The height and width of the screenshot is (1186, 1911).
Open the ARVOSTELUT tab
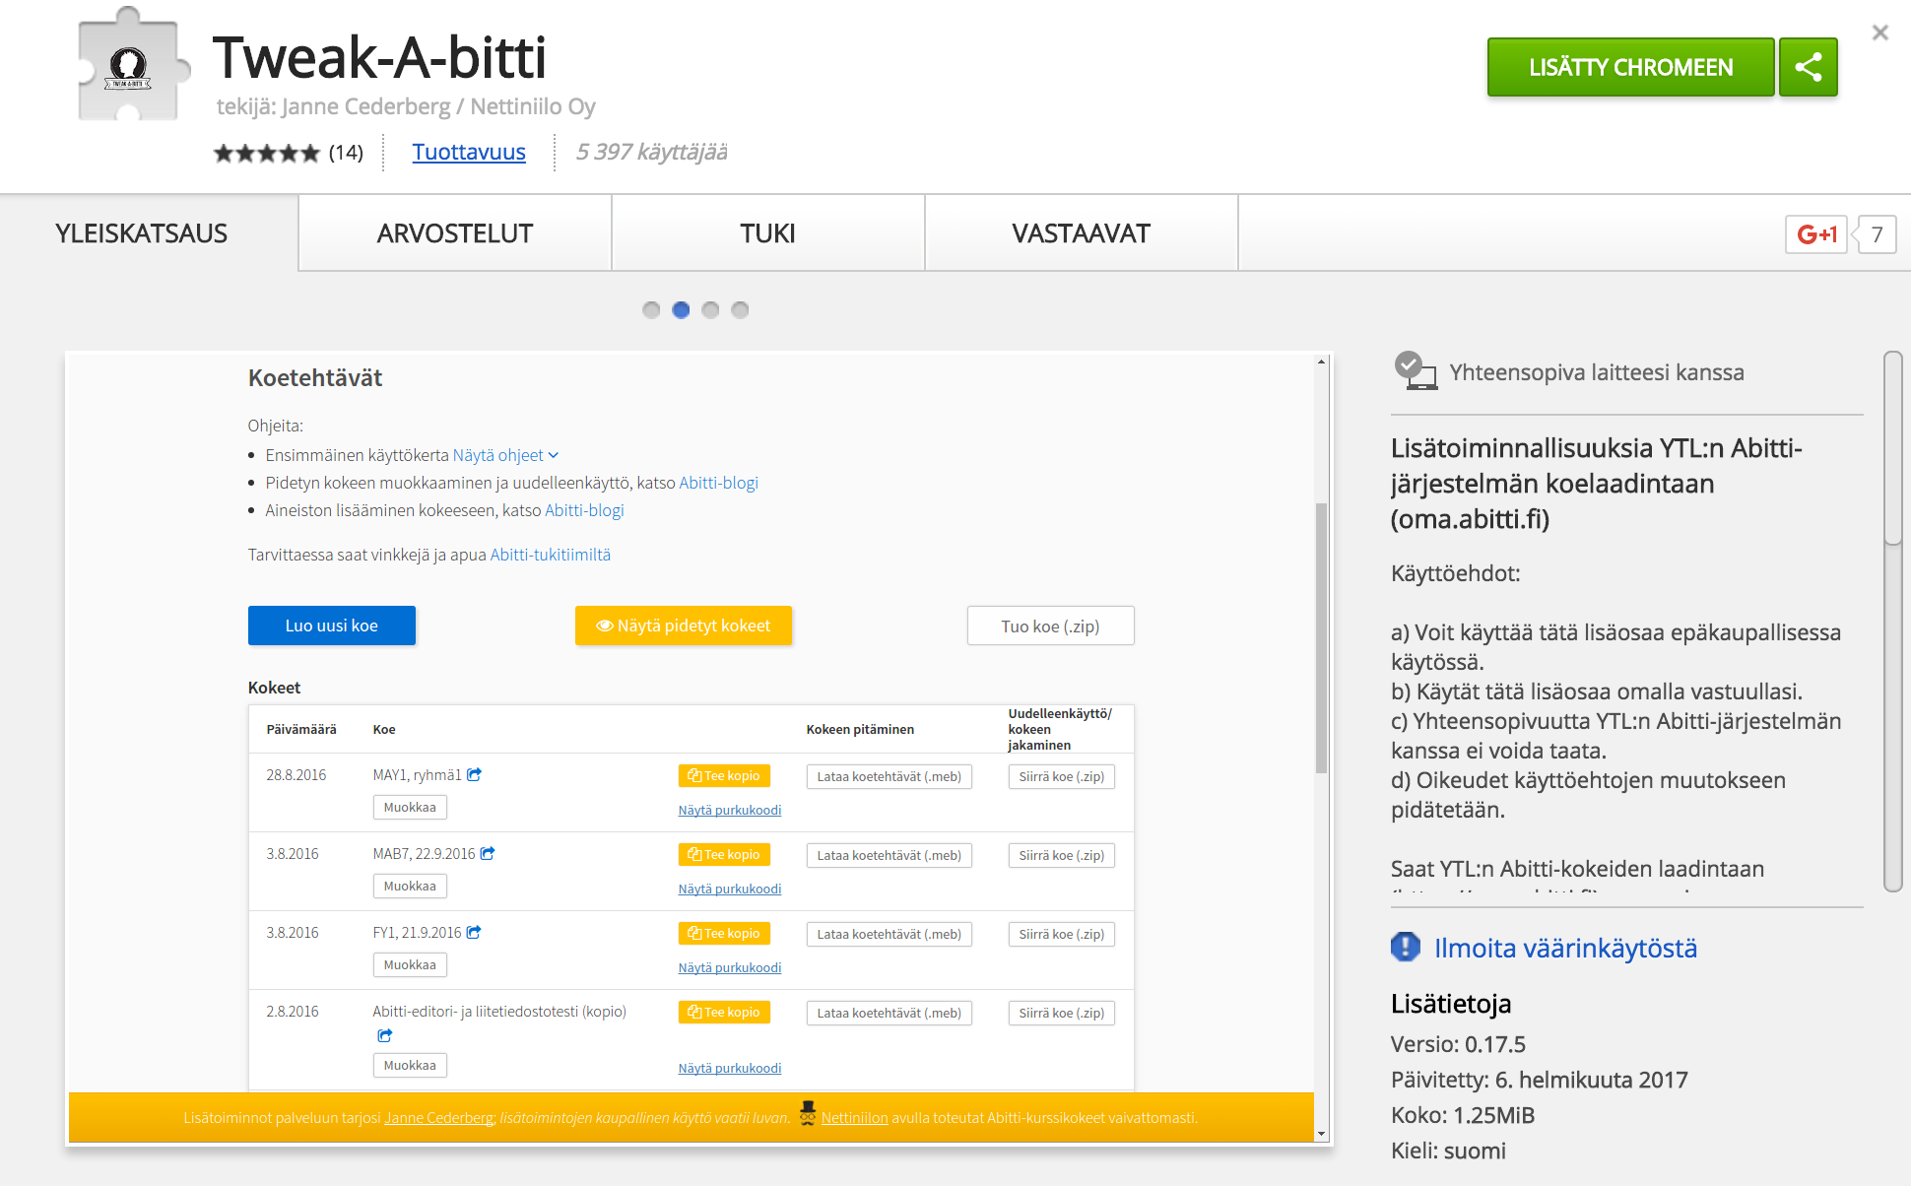click(x=454, y=233)
